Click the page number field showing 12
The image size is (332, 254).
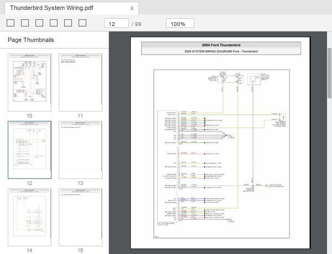pyautogui.click(x=116, y=23)
